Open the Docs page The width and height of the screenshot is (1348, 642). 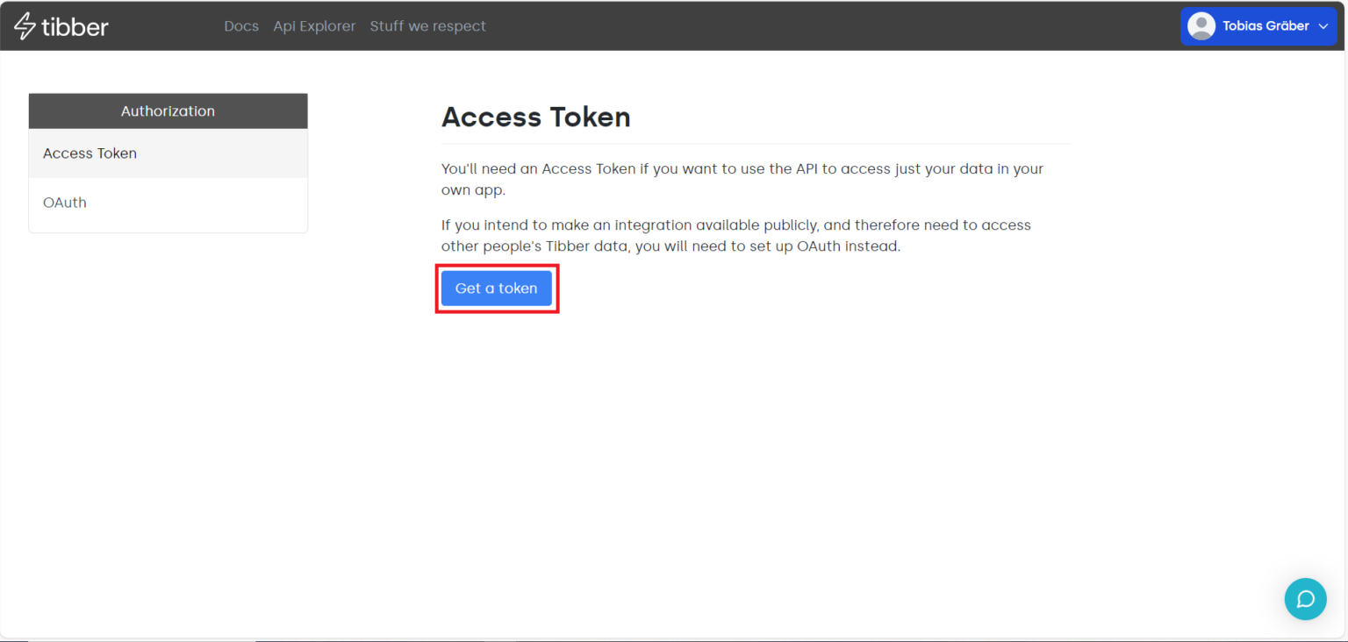click(241, 26)
